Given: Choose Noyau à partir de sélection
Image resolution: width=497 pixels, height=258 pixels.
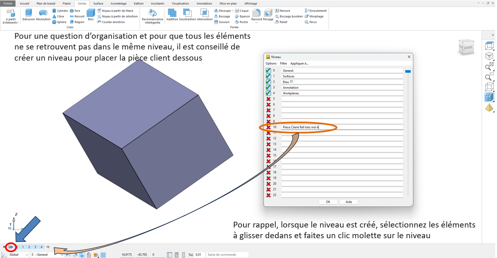Looking at the screenshot, I should coord(117,16).
